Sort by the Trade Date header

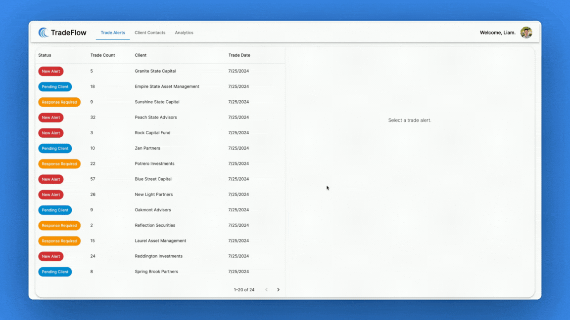(239, 55)
